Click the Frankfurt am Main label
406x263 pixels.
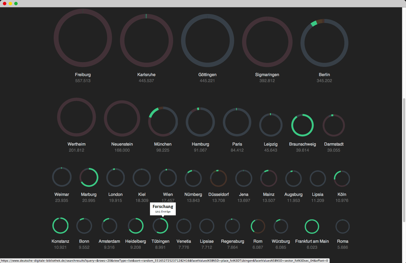click(x=312, y=241)
